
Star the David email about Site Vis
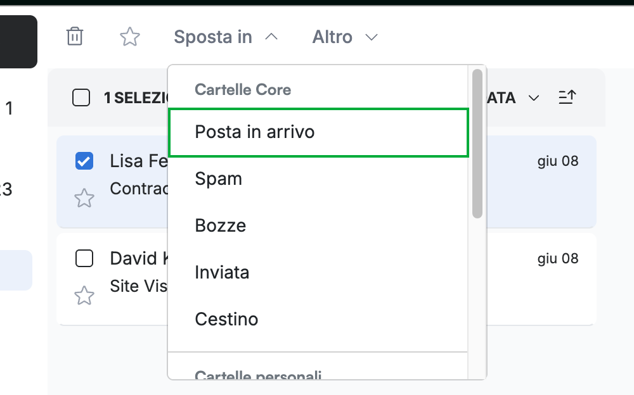(x=84, y=295)
